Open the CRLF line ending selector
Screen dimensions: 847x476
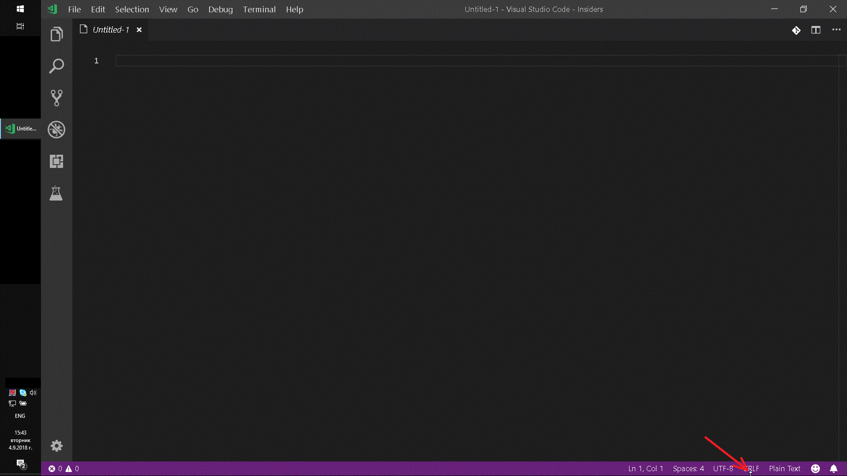753,469
